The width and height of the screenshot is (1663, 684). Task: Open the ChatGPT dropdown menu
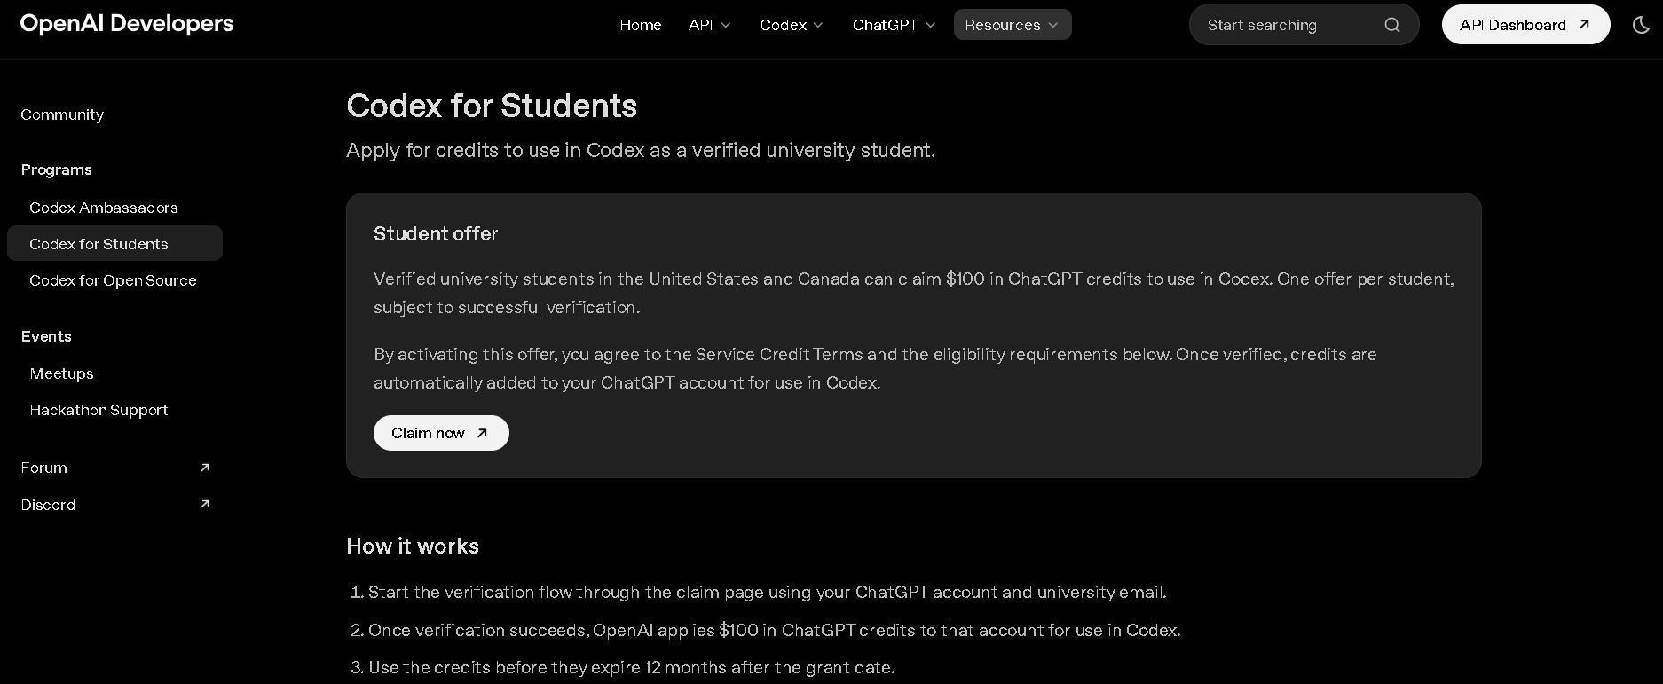(894, 25)
